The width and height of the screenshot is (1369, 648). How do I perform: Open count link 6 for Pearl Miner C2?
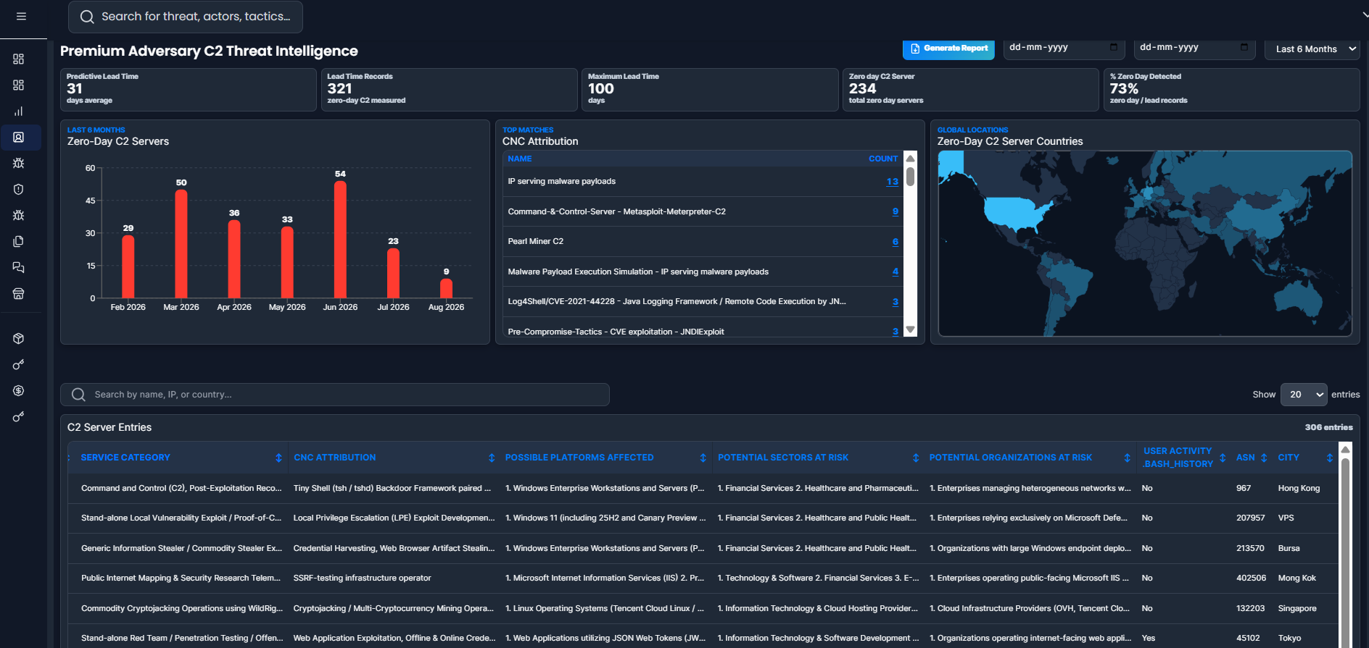pyautogui.click(x=896, y=242)
